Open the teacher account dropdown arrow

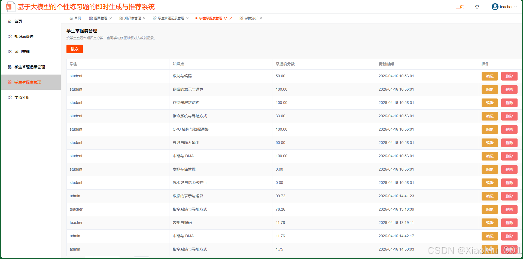tap(516, 7)
